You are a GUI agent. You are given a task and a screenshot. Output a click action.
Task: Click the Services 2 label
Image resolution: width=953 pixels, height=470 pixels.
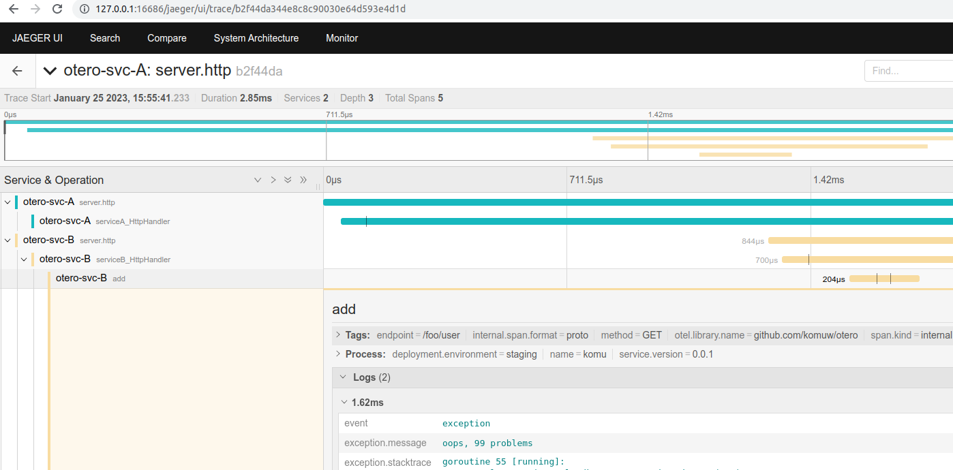point(306,98)
